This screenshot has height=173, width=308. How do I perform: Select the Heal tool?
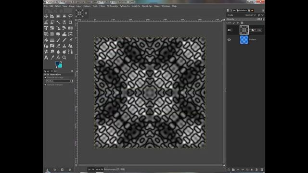70,46
